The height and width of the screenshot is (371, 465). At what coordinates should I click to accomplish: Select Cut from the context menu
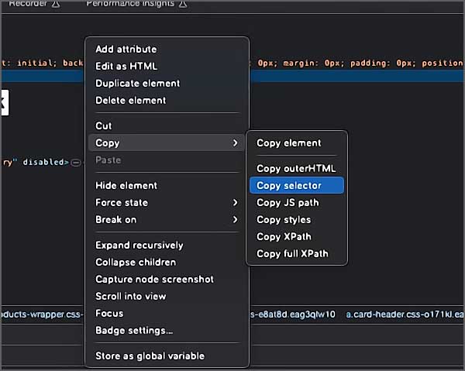pos(167,125)
